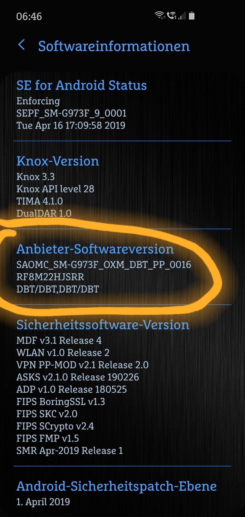
Task: Select the SEPF_SM-G973F_9_0001 text line
Action: 71,113
